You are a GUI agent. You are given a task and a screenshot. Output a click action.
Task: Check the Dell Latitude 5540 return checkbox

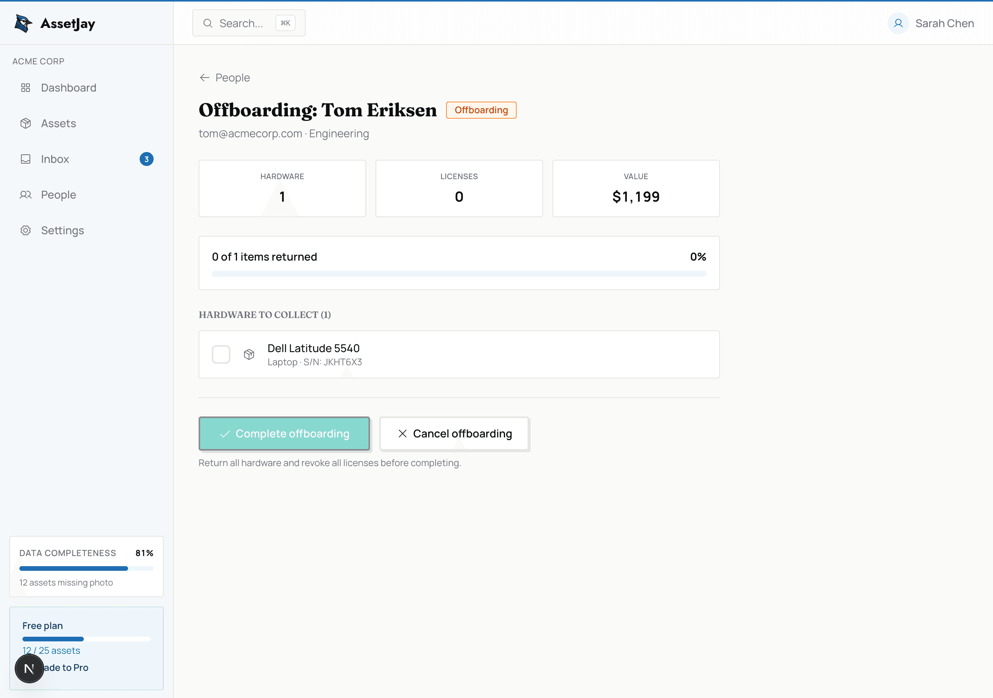click(x=221, y=354)
